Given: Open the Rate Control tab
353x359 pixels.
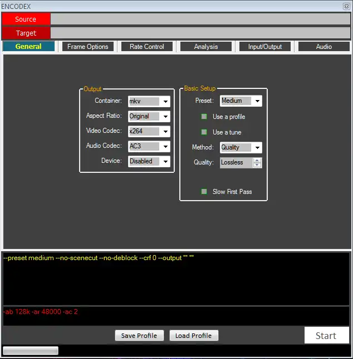Looking at the screenshot, I should click(x=147, y=47).
